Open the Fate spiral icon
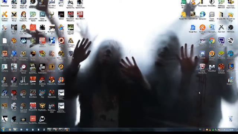The height and width of the screenshot is (134, 238). pyautogui.click(x=23, y=93)
